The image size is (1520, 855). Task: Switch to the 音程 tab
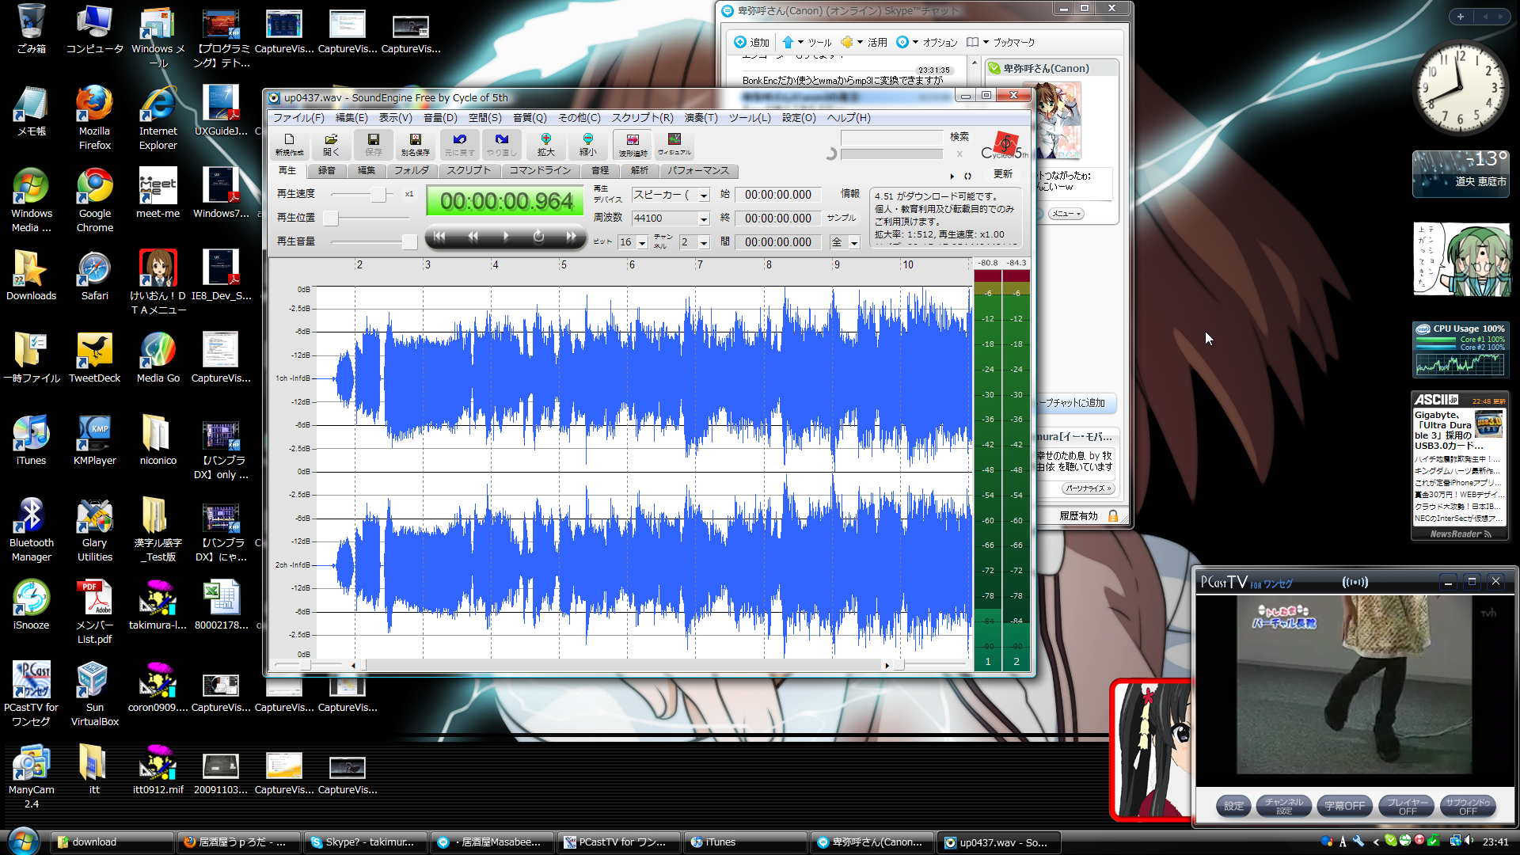pyautogui.click(x=601, y=170)
